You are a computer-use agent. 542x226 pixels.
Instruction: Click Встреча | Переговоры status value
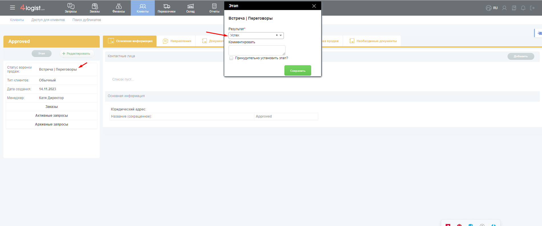tap(58, 69)
